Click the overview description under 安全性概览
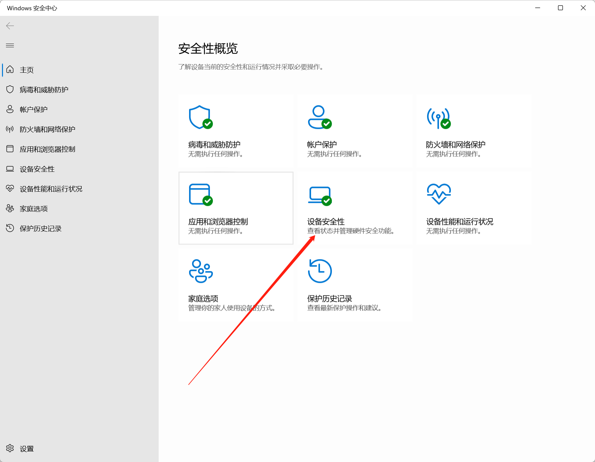Viewport: 595px width, 462px height. 252,67
